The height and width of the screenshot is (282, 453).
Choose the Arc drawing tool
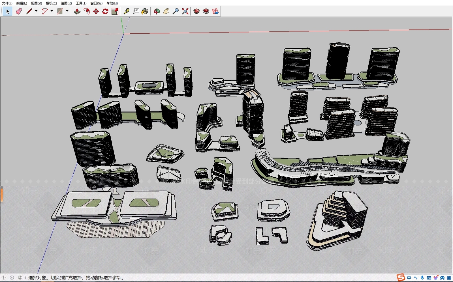[44, 12]
